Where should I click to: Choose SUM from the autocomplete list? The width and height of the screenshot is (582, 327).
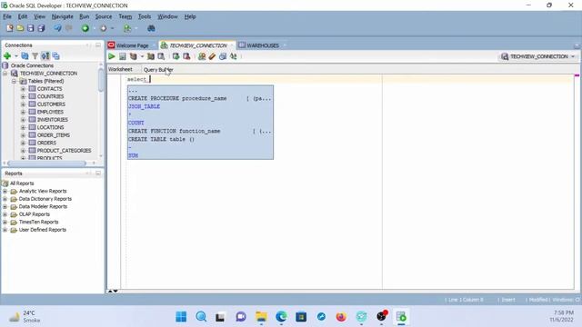tap(134, 155)
